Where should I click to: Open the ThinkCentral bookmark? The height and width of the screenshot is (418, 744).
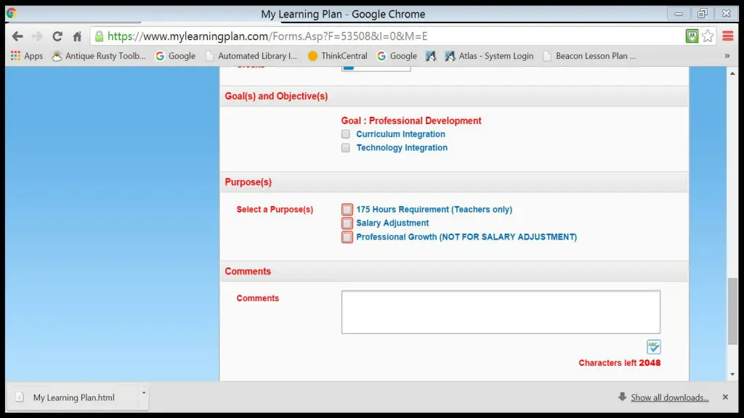click(337, 56)
